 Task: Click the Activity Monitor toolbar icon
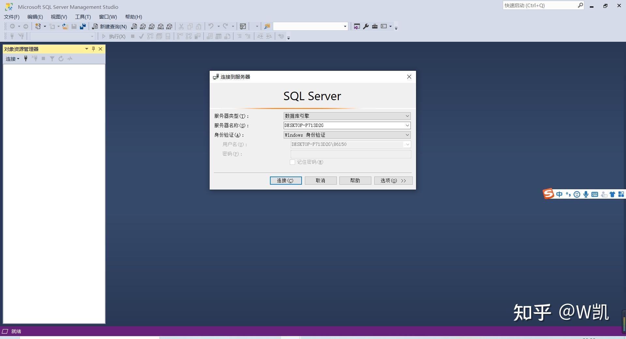pyautogui.click(x=243, y=26)
